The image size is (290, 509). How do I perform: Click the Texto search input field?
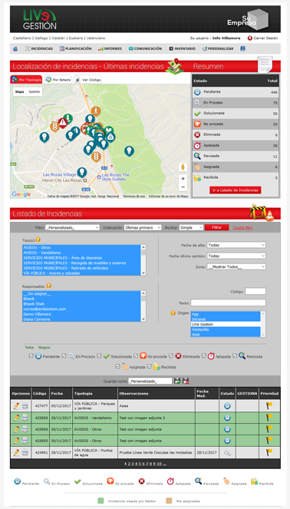[x=228, y=302]
